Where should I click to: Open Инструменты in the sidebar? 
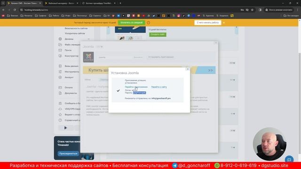click(72, 72)
